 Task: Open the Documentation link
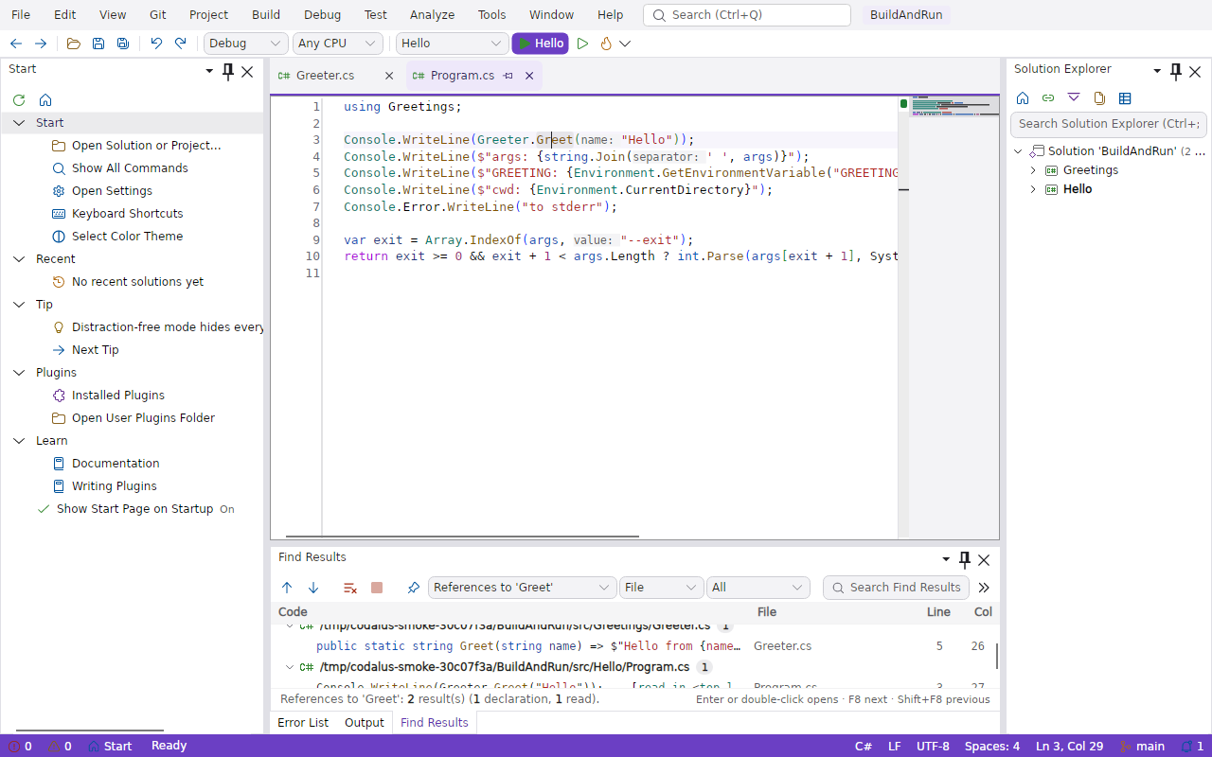tap(116, 464)
